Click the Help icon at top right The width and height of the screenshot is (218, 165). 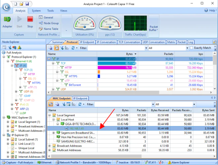pos(206,11)
